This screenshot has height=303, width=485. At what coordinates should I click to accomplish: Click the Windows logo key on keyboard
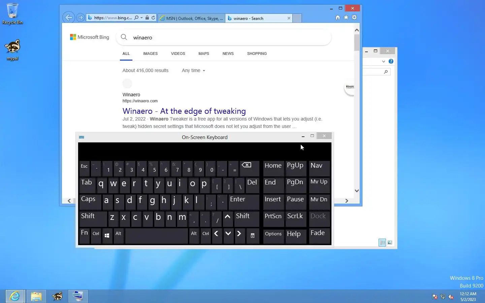click(107, 235)
